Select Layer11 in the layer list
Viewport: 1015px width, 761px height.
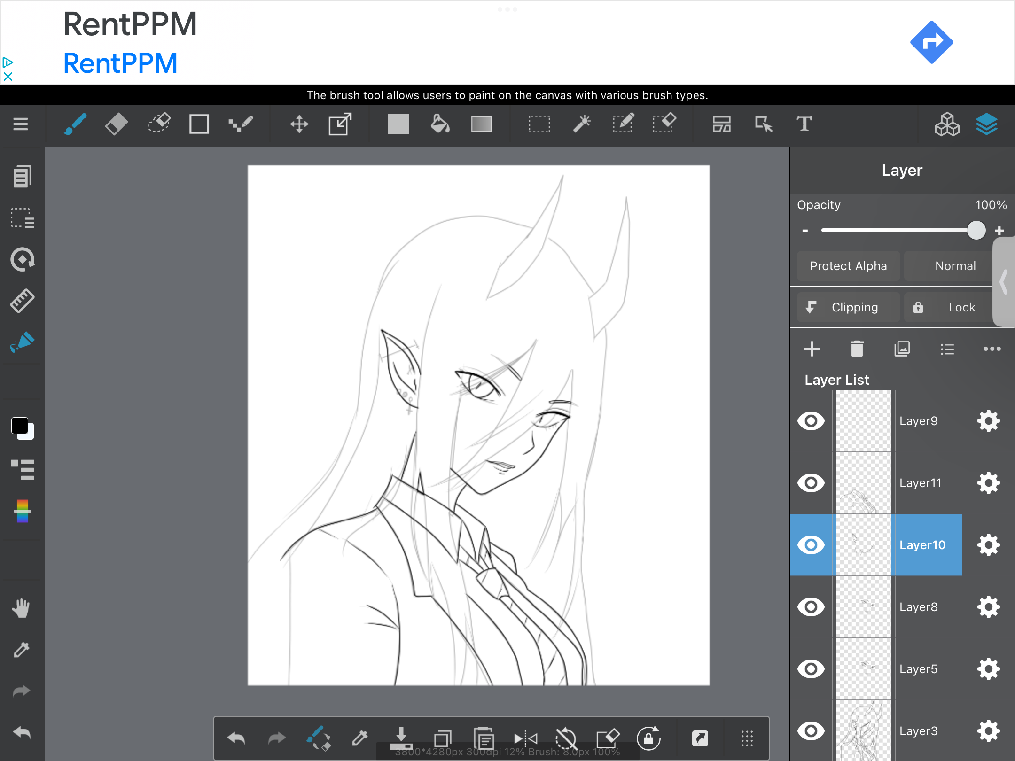(920, 483)
